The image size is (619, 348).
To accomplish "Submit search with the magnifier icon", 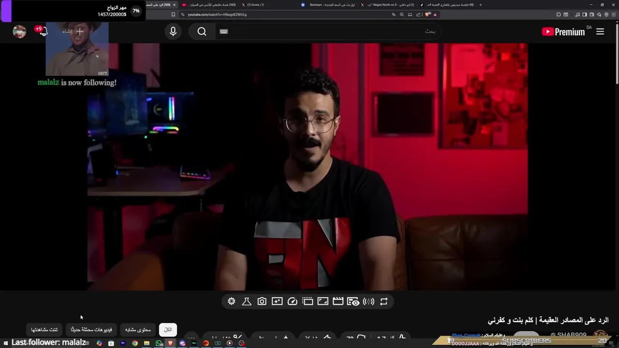I will coord(202,31).
